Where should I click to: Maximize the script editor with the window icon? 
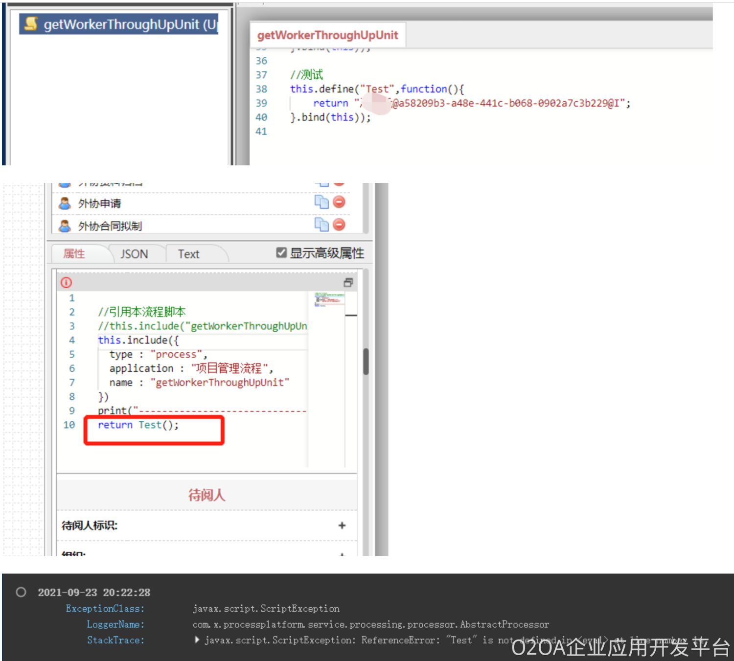tap(348, 282)
